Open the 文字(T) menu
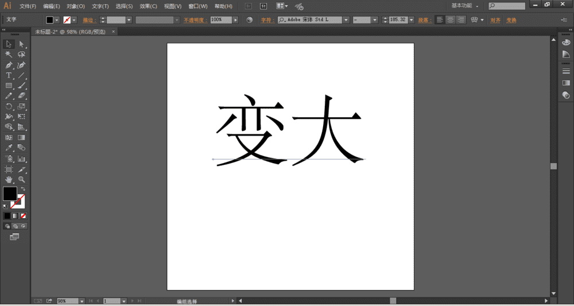 pos(100,6)
